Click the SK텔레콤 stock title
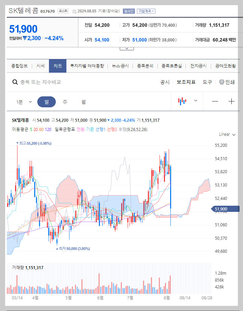 pos(23,11)
